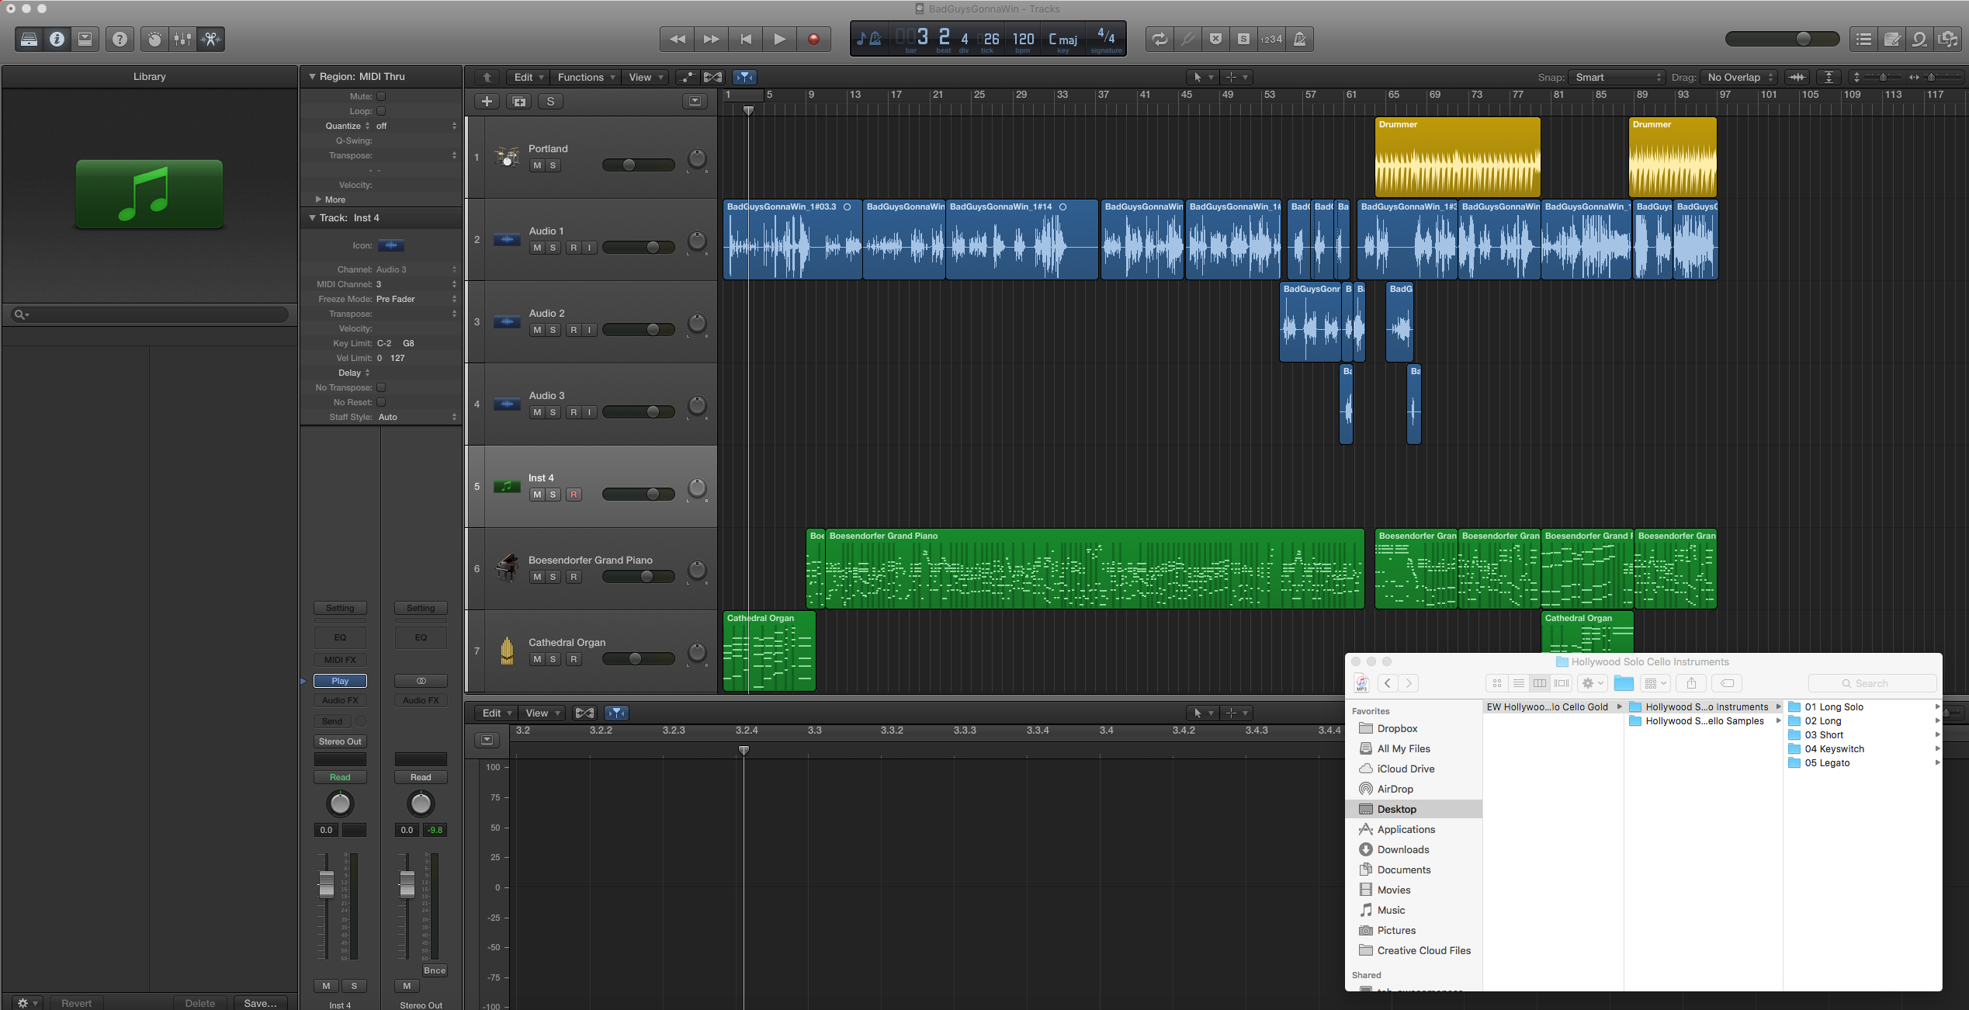Toggle Catch Playhead button in Tracks area

pyautogui.click(x=744, y=77)
